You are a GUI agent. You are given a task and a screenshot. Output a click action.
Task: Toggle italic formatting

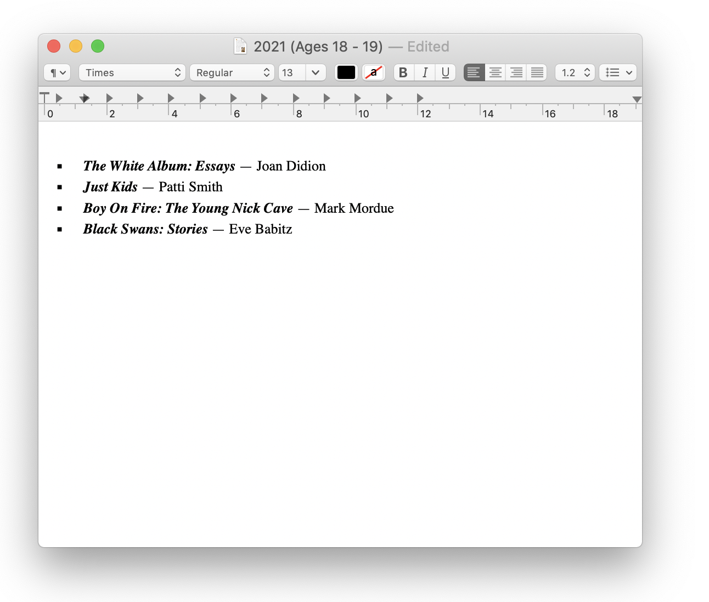(424, 72)
